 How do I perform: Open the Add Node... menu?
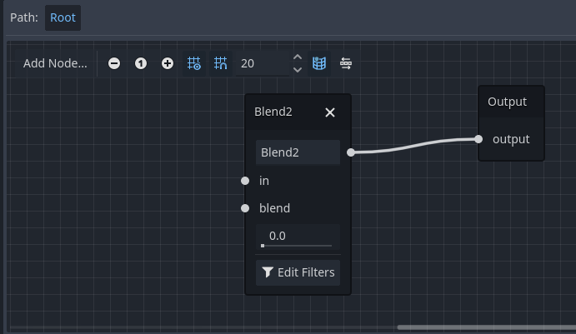(55, 63)
